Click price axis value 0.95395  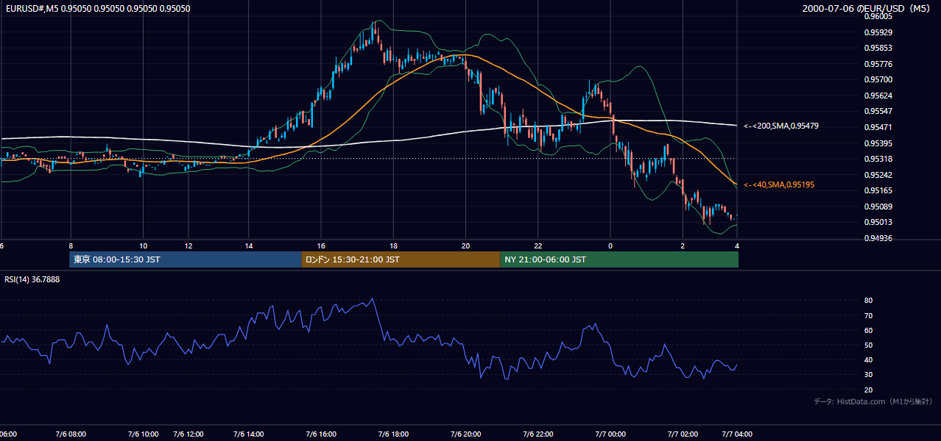click(x=878, y=143)
